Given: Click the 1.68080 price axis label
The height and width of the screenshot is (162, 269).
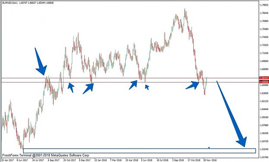Looking at the screenshot, I should pyautogui.click(x=264, y=69).
